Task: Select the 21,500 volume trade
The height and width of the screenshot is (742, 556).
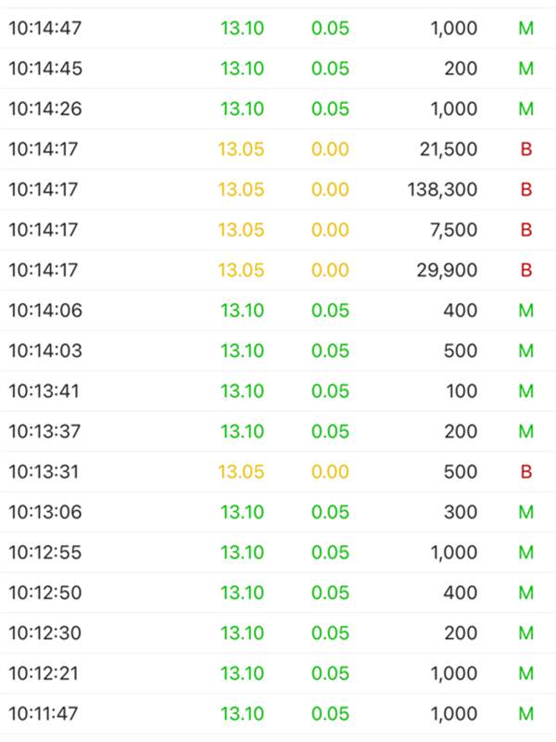Action: click(x=448, y=149)
